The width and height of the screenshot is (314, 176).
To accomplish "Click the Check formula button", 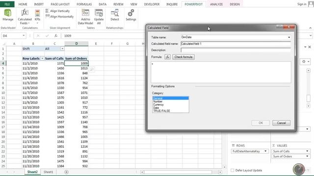I will pyautogui.click(x=183, y=57).
